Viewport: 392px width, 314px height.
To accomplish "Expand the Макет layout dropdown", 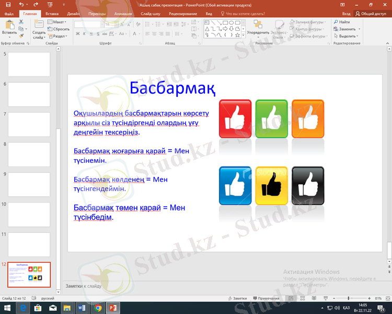I will tap(59, 22).
